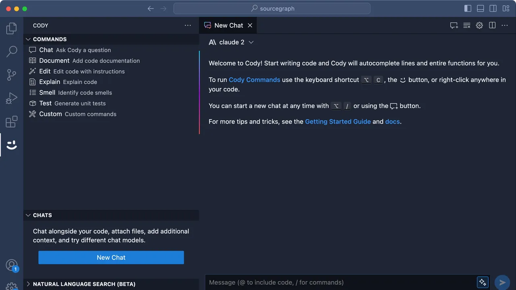Close the New Chat tab
Screen dimensions: 516x290
250,25
